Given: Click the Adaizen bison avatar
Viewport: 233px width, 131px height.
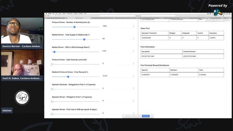Looking at the screenshot, I should point(22,98).
